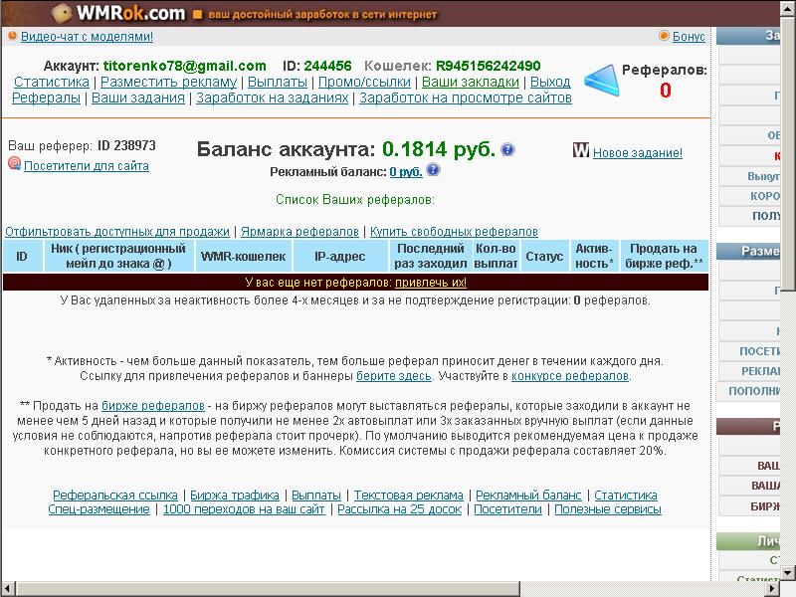Open the Рефералы link

point(46,98)
